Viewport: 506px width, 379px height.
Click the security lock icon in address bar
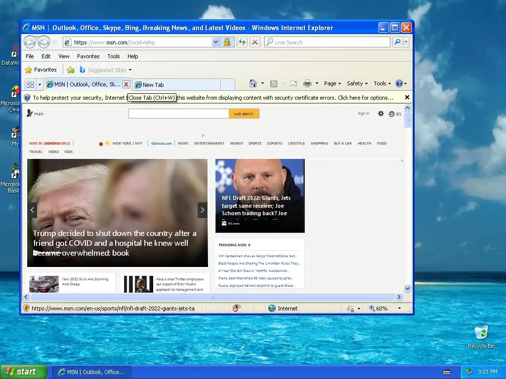click(x=227, y=42)
